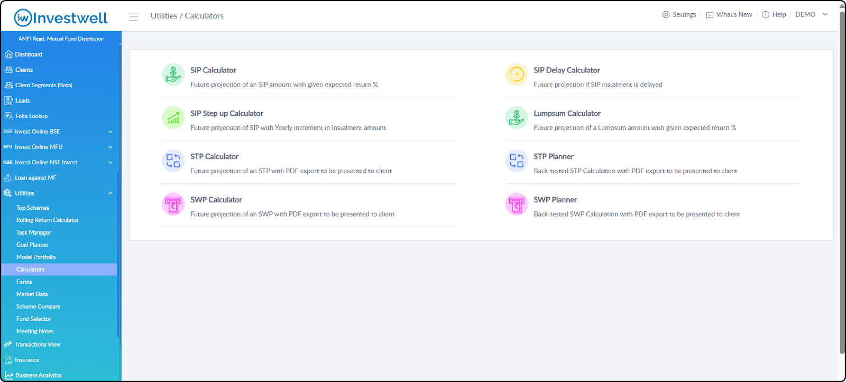Open Forms submenu item
Screen dimensions: 846x382
[24, 282]
